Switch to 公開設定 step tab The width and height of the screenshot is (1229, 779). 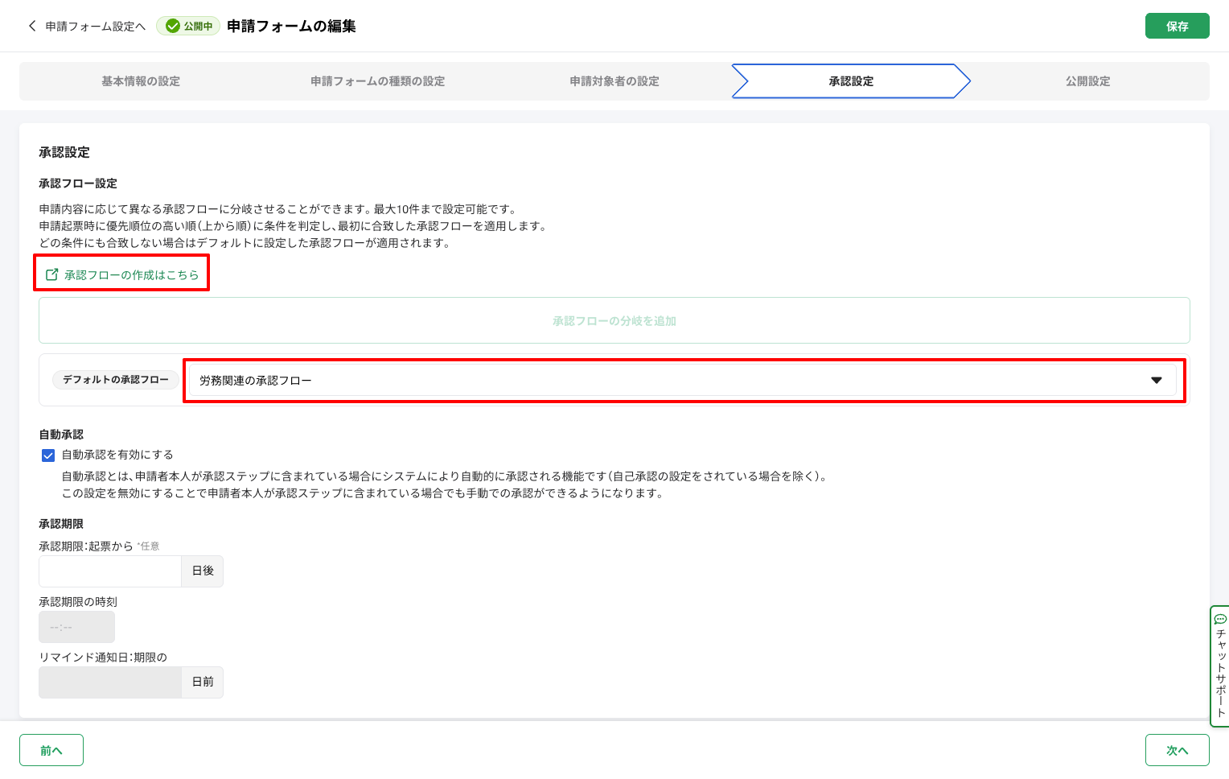click(x=1087, y=81)
